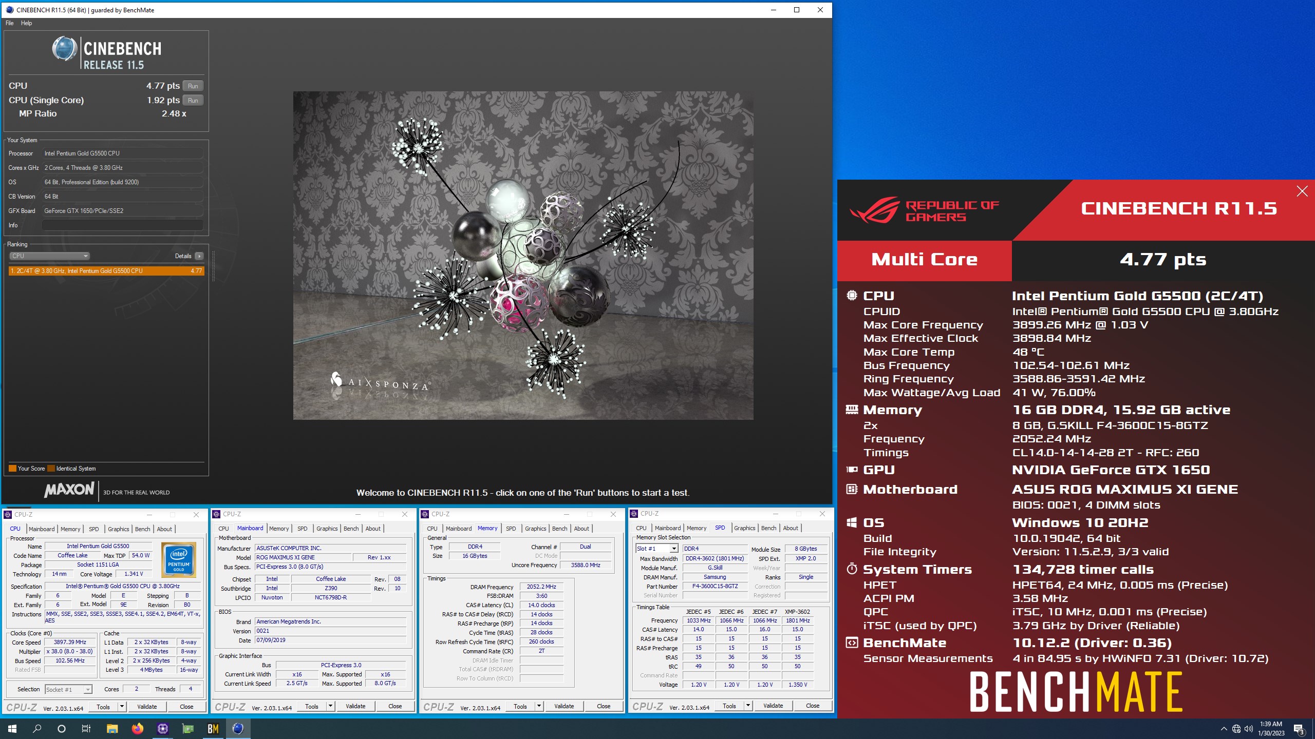Open the Ranking CPU dropdown

pos(49,256)
